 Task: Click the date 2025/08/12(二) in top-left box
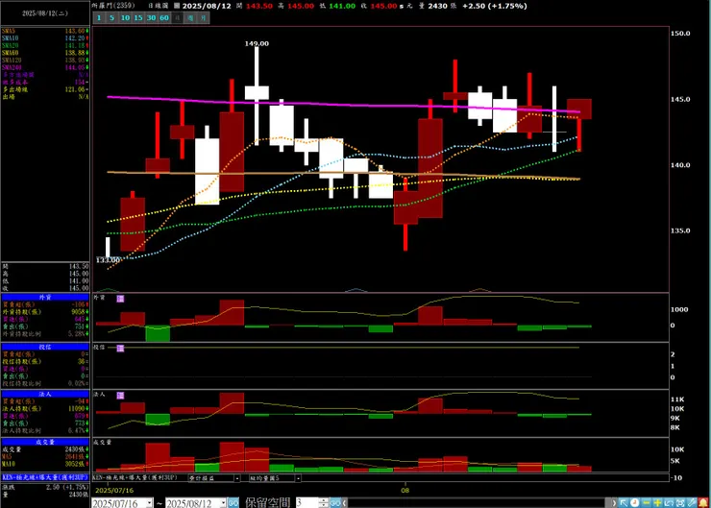pyautogui.click(x=45, y=13)
